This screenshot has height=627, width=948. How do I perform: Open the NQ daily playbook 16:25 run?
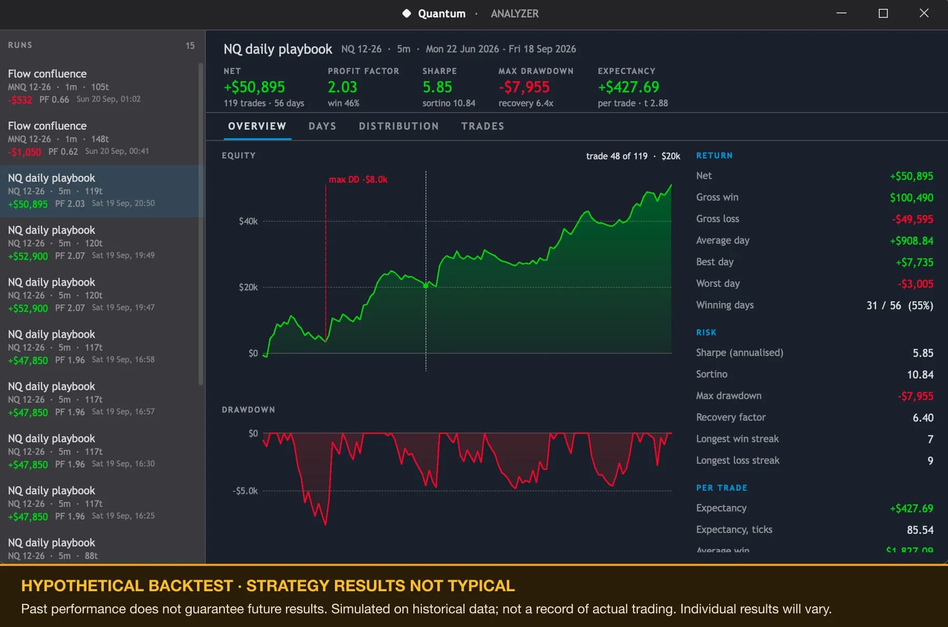pyautogui.click(x=99, y=504)
